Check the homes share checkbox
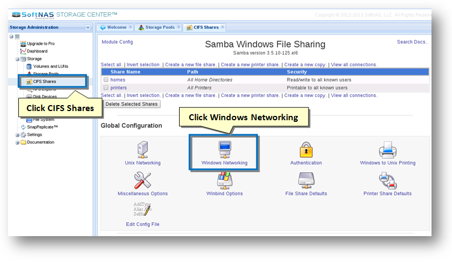 click(x=106, y=80)
